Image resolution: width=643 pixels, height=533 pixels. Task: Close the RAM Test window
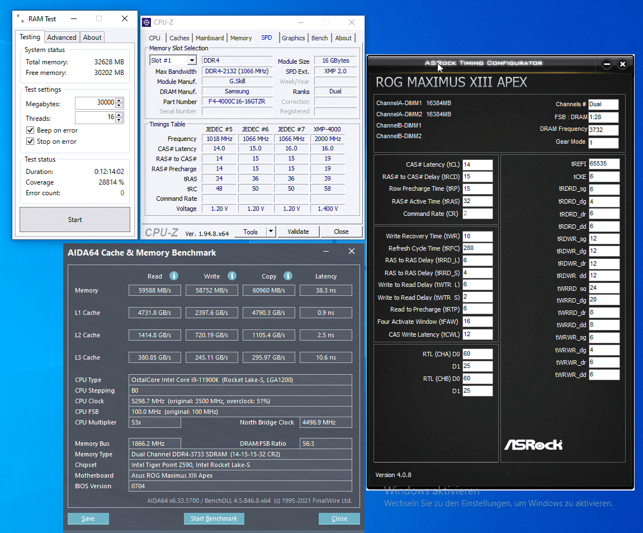pyautogui.click(x=125, y=18)
